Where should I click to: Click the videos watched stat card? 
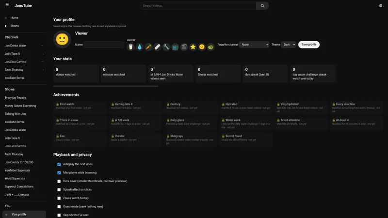[76, 74]
